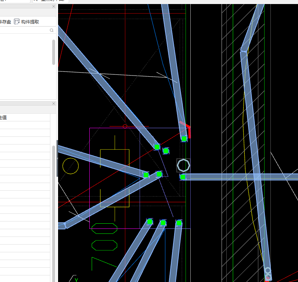Click the gray octagon snap marker

point(183,165)
